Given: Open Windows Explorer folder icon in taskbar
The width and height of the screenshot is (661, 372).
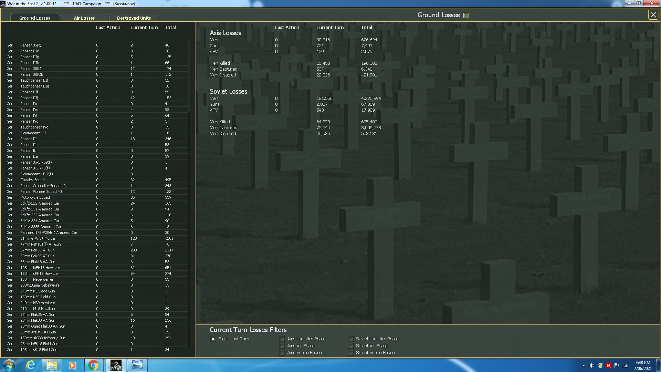Looking at the screenshot, I should (x=52, y=365).
